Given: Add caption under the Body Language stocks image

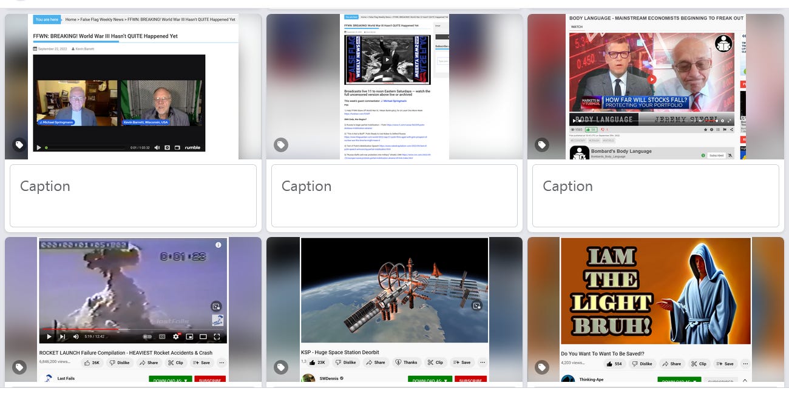Looking at the screenshot, I should coord(655,196).
